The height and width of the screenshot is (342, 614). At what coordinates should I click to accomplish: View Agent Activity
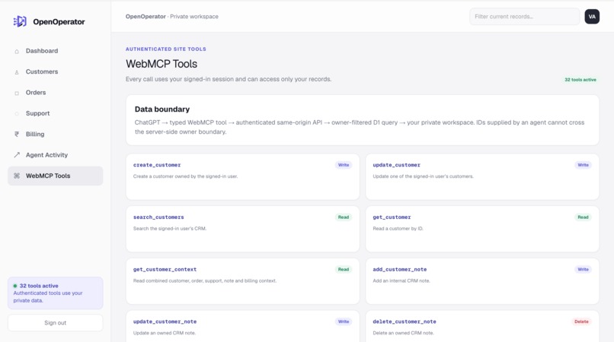55,155
